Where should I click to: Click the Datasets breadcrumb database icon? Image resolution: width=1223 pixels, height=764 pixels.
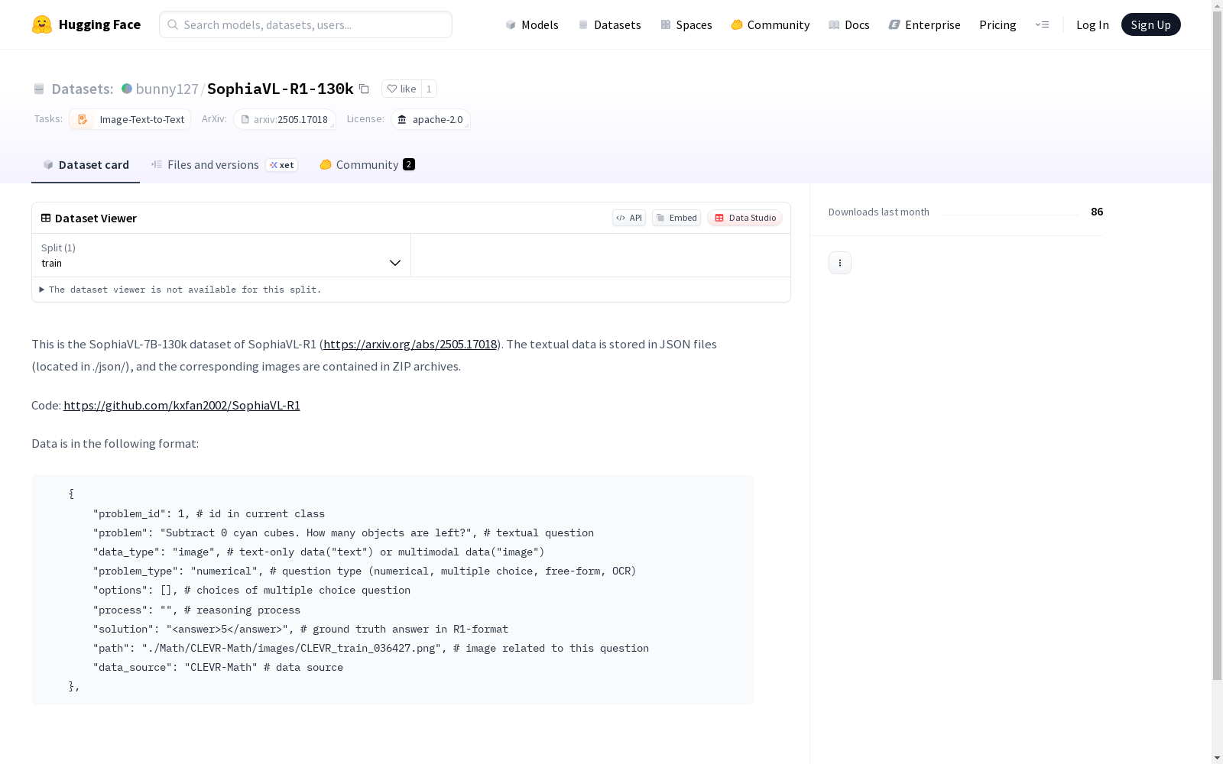pyautogui.click(x=39, y=89)
